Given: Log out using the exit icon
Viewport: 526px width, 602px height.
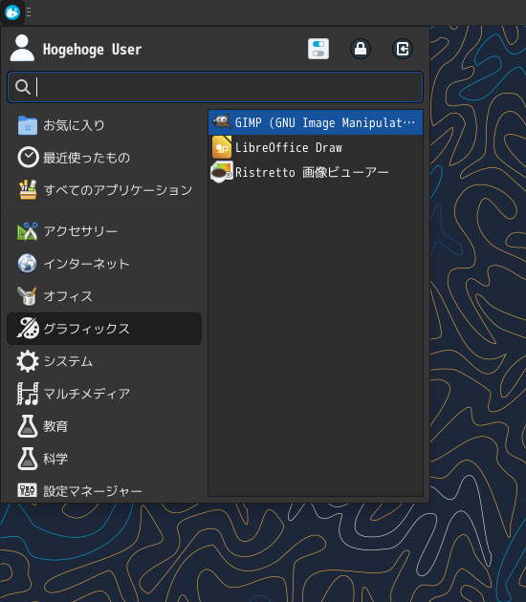Looking at the screenshot, I should [x=403, y=49].
